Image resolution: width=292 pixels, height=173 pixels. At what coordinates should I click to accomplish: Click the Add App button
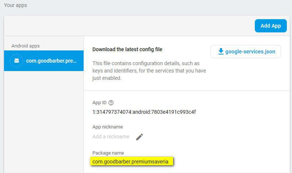coord(271,26)
